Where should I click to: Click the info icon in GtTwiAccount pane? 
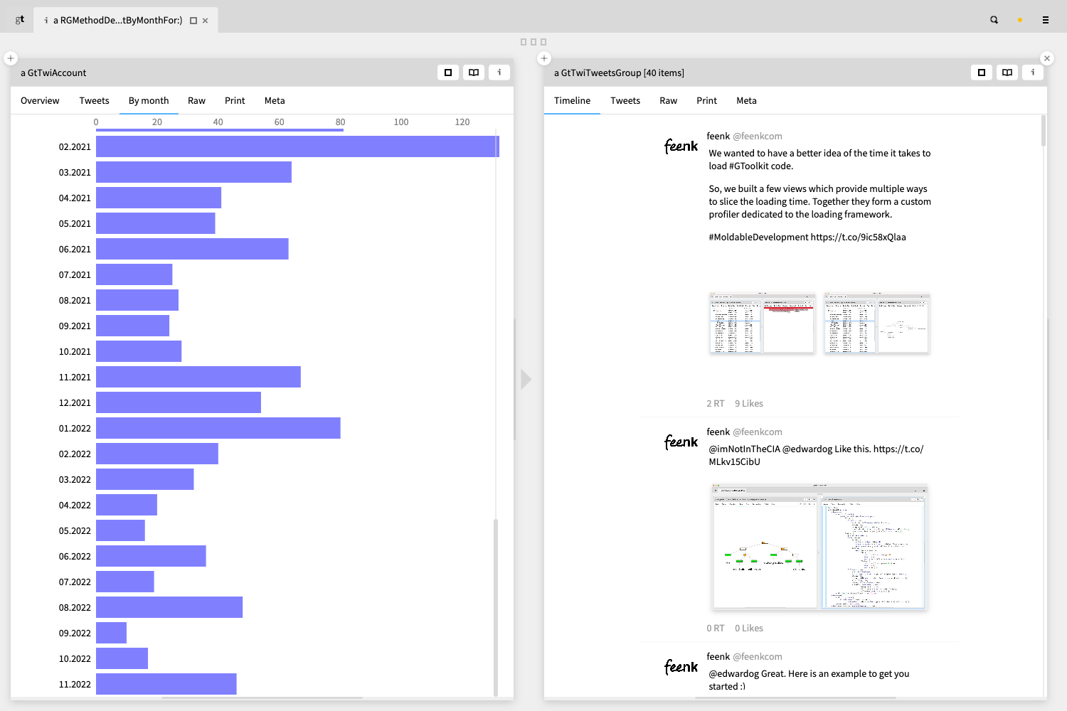point(499,73)
